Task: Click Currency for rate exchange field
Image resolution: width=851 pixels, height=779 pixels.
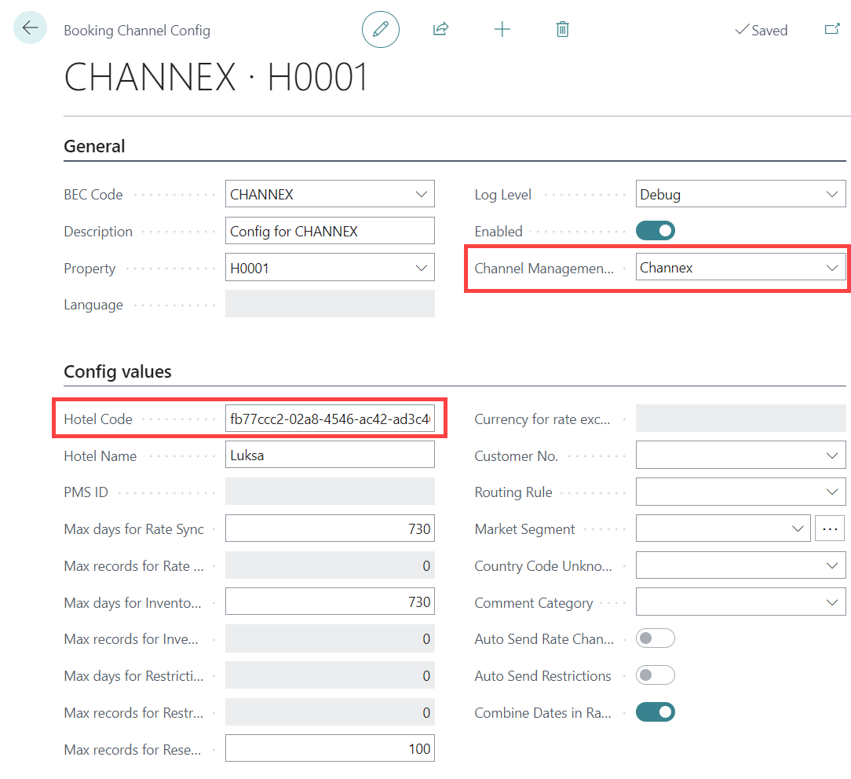Action: (x=741, y=419)
